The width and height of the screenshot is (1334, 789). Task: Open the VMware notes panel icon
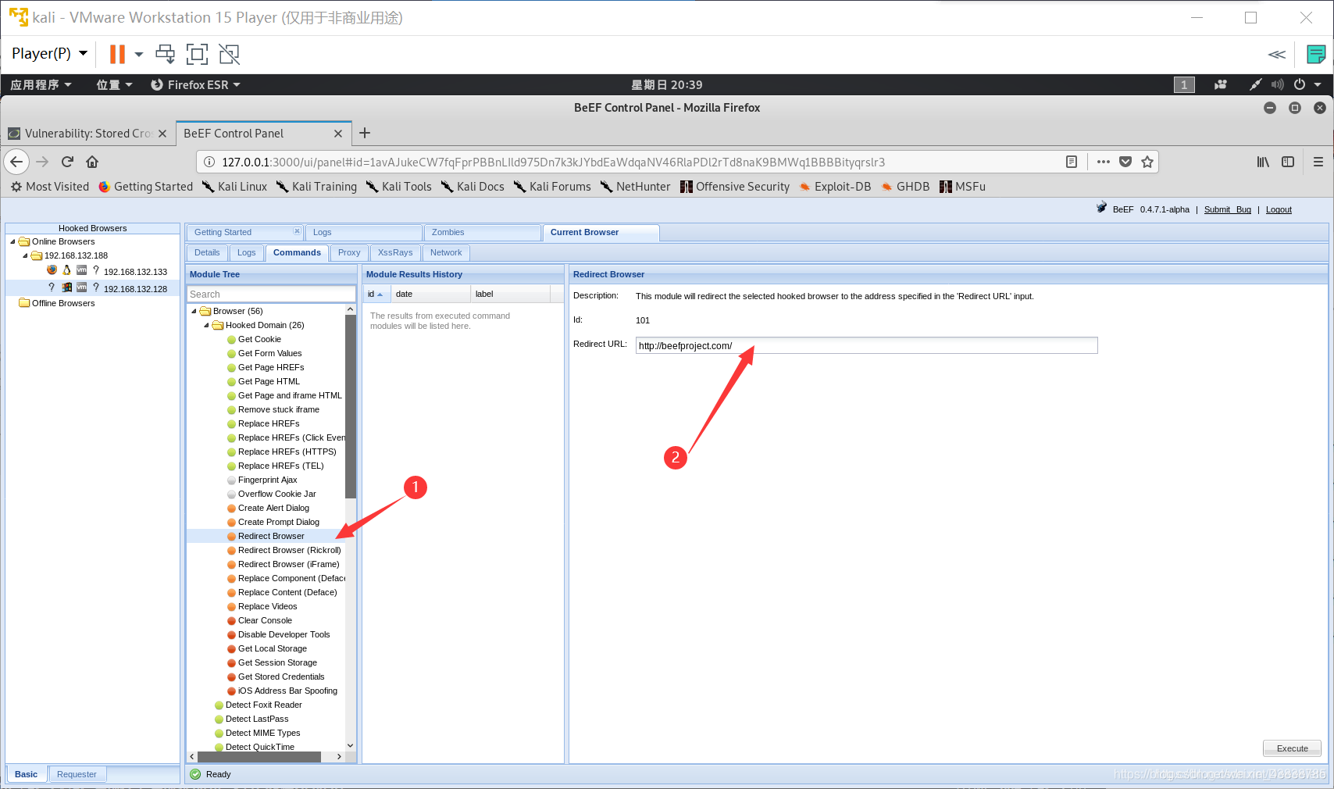point(1316,54)
